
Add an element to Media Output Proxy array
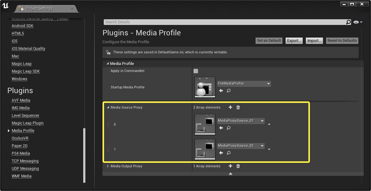[230, 166]
